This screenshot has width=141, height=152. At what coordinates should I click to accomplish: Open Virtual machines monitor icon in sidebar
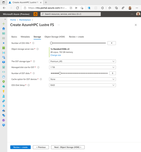point(4,62)
